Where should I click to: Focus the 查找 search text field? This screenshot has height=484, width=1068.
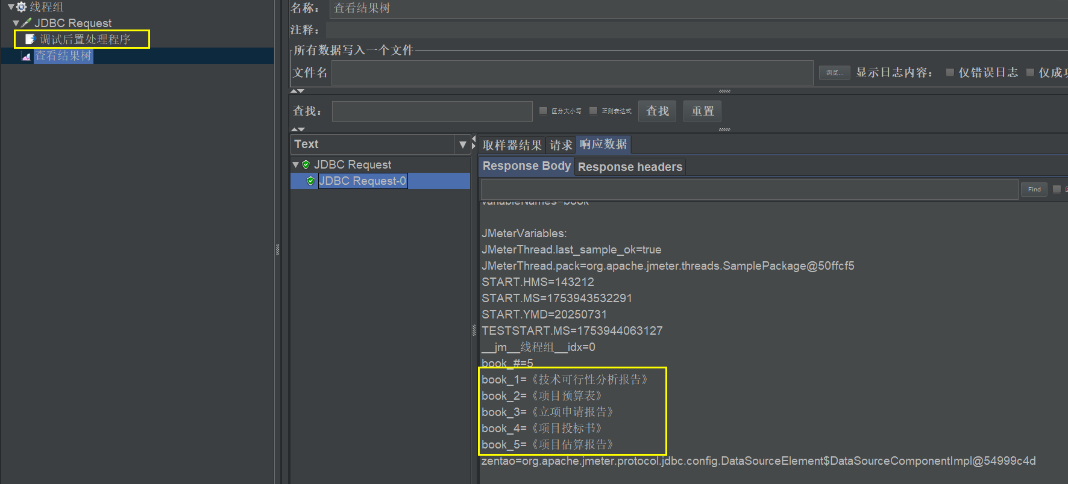(x=432, y=111)
